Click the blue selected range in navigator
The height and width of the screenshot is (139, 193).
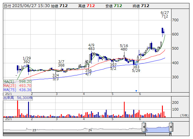pyautogui.click(x=158, y=129)
